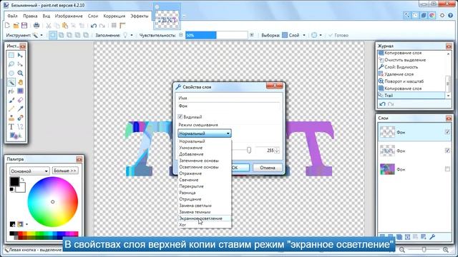Viewport: 458px width, 257px height.
Task: Toggle the rulers button
Action: [x=122, y=26]
